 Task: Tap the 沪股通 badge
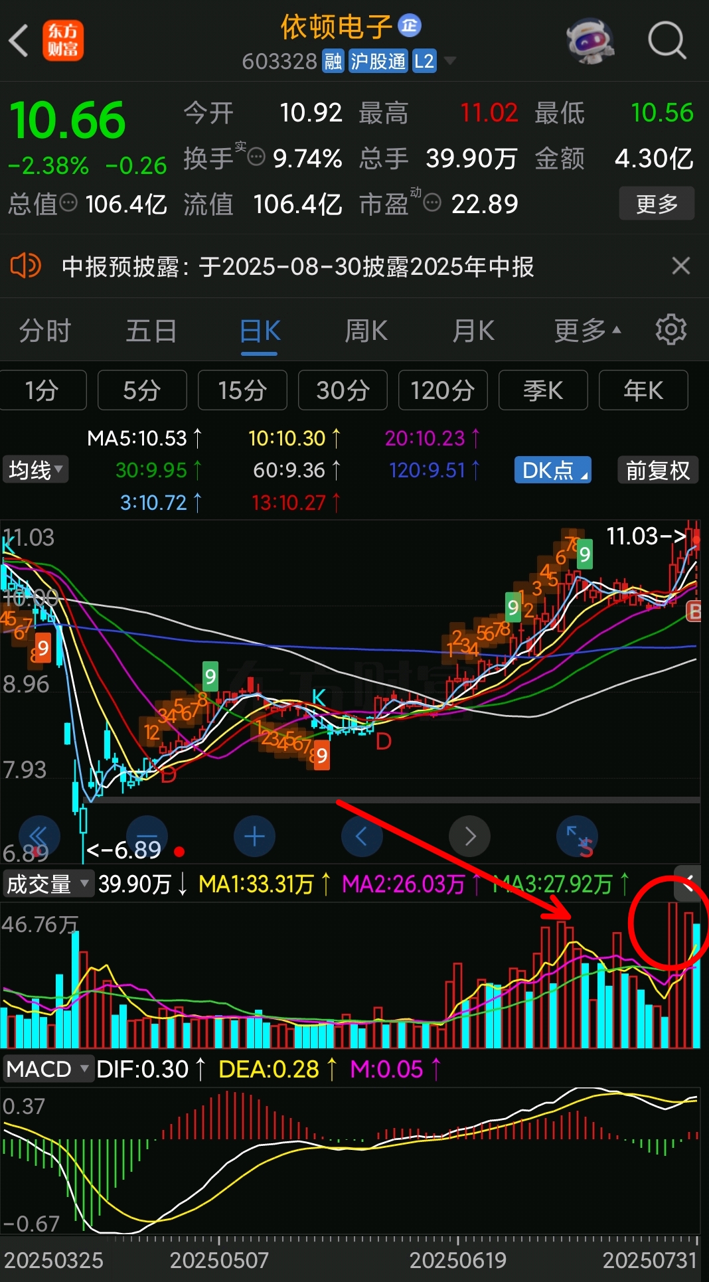pyautogui.click(x=378, y=62)
